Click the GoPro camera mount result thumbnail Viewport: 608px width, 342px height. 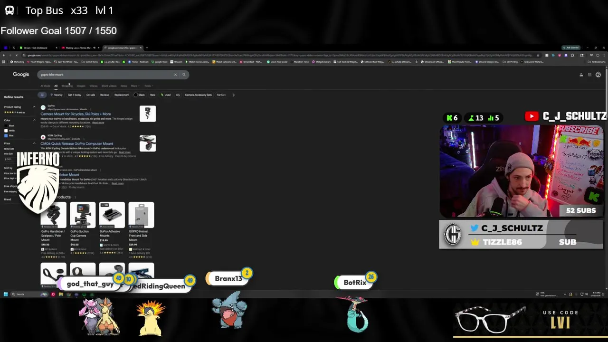(148, 114)
